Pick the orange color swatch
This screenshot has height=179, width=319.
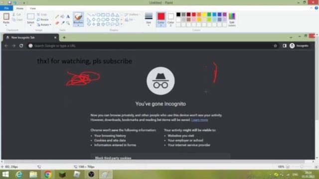[x=199, y=14]
